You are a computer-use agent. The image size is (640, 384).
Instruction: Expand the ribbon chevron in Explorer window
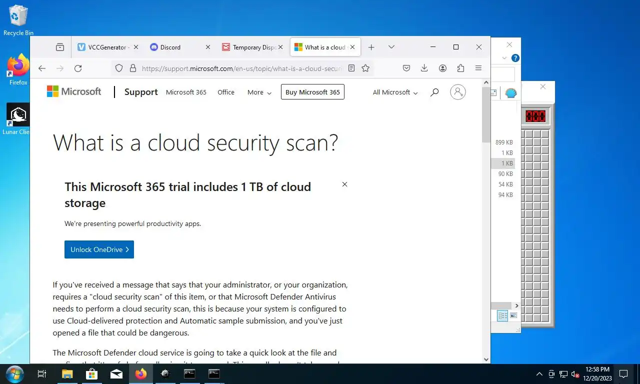coord(504,58)
